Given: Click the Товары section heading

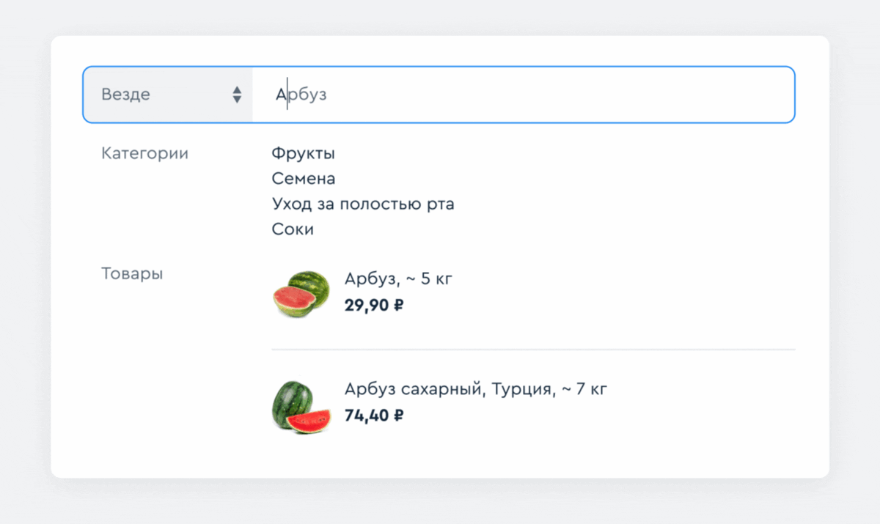Looking at the screenshot, I should click(132, 274).
